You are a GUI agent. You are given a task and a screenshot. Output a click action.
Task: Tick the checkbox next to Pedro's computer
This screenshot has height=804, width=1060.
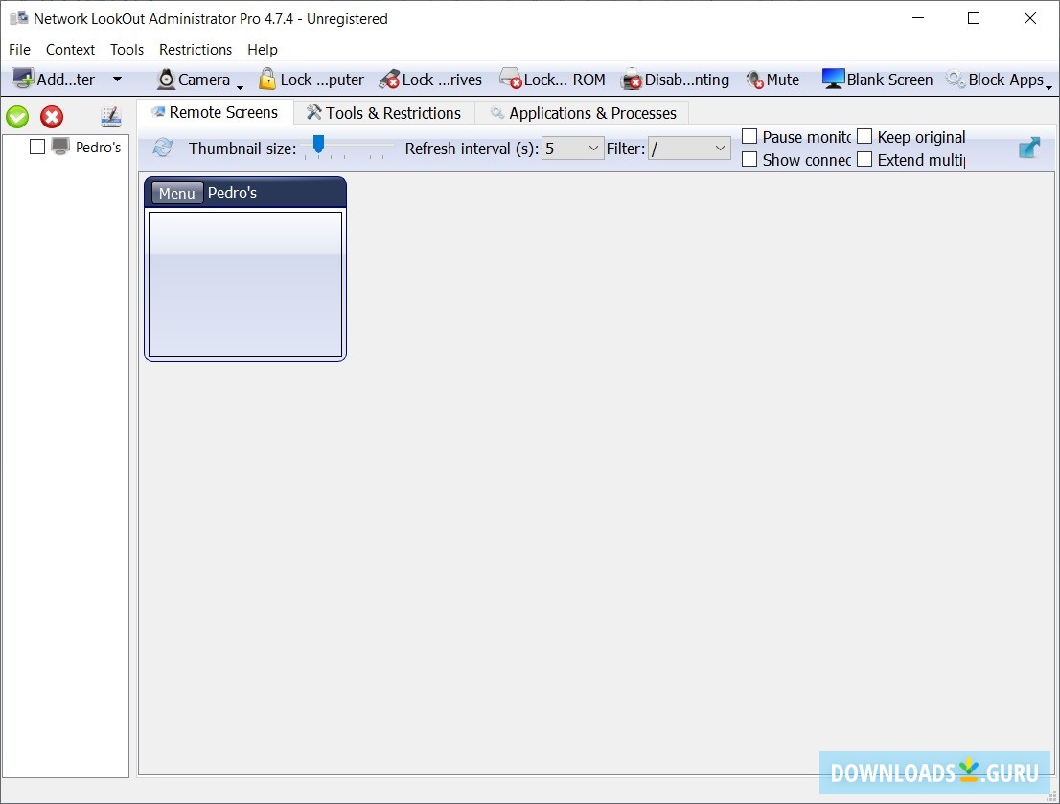point(35,147)
